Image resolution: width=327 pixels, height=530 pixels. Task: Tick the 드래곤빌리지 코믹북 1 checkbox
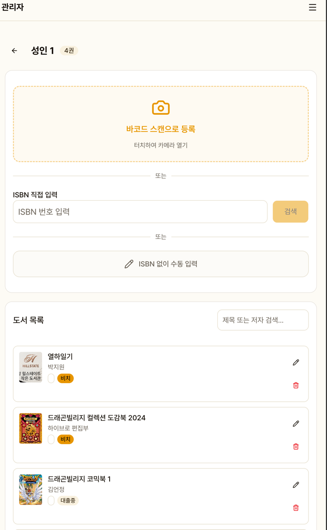51,500
